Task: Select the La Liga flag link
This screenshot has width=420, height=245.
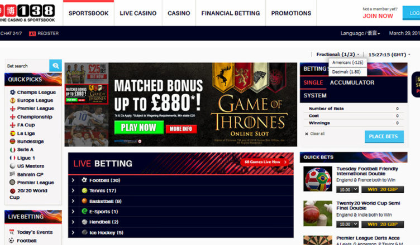Action: 22,133
